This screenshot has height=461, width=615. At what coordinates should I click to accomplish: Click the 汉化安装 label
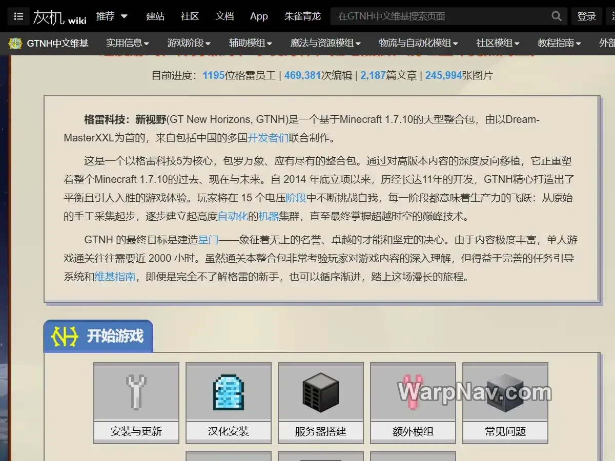[x=229, y=431]
